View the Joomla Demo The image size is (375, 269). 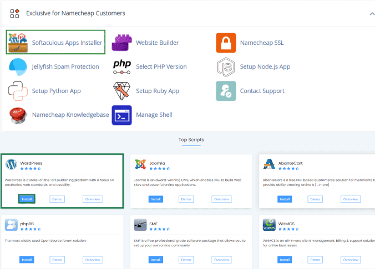(186, 199)
